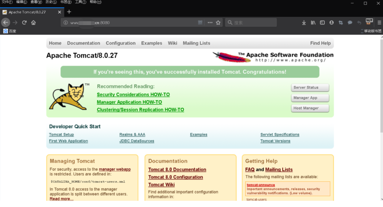Screen dimensions: 383x207
Task: Open Documentation in the Tomcat nav bar
Action: pos(83,43)
